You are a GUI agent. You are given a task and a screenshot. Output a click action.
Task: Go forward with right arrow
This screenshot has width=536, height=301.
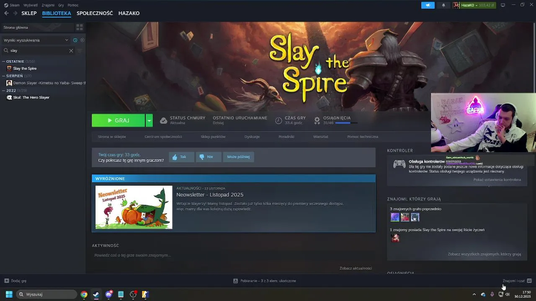pyautogui.click(x=15, y=13)
